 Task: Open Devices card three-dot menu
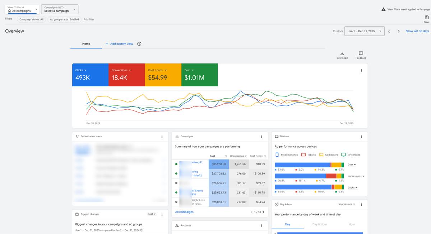(361, 137)
